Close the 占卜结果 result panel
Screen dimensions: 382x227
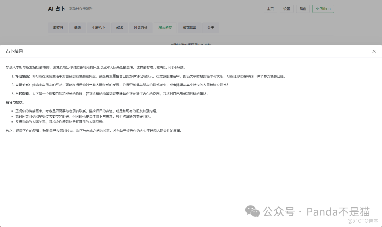(x=374, y=51)
